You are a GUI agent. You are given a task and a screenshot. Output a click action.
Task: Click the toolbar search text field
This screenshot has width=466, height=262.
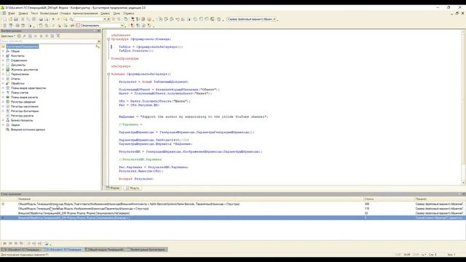pos(89,20)
